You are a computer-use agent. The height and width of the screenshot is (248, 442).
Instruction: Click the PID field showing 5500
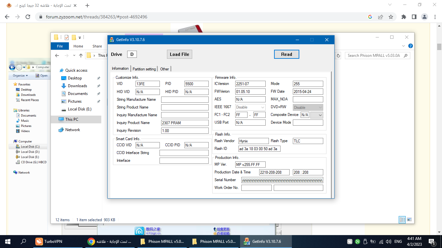click(196, 84)
